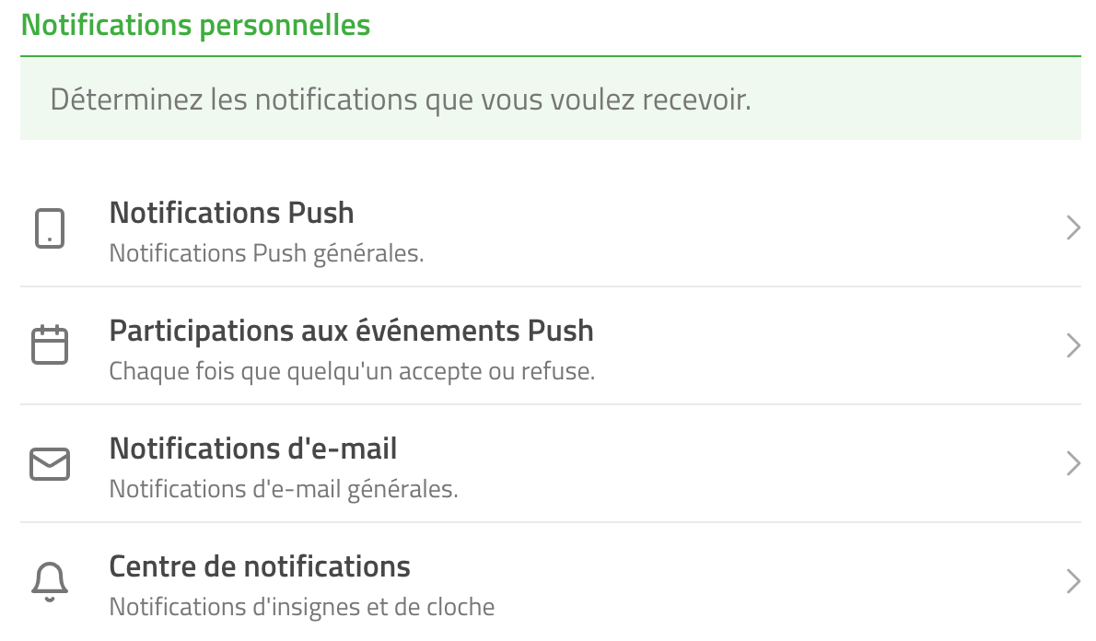The width and height of the screenshot is (1096, 641).
Task: Open Participations aux événements Push via chevron arrow
Action: (x=1073, y=345)
